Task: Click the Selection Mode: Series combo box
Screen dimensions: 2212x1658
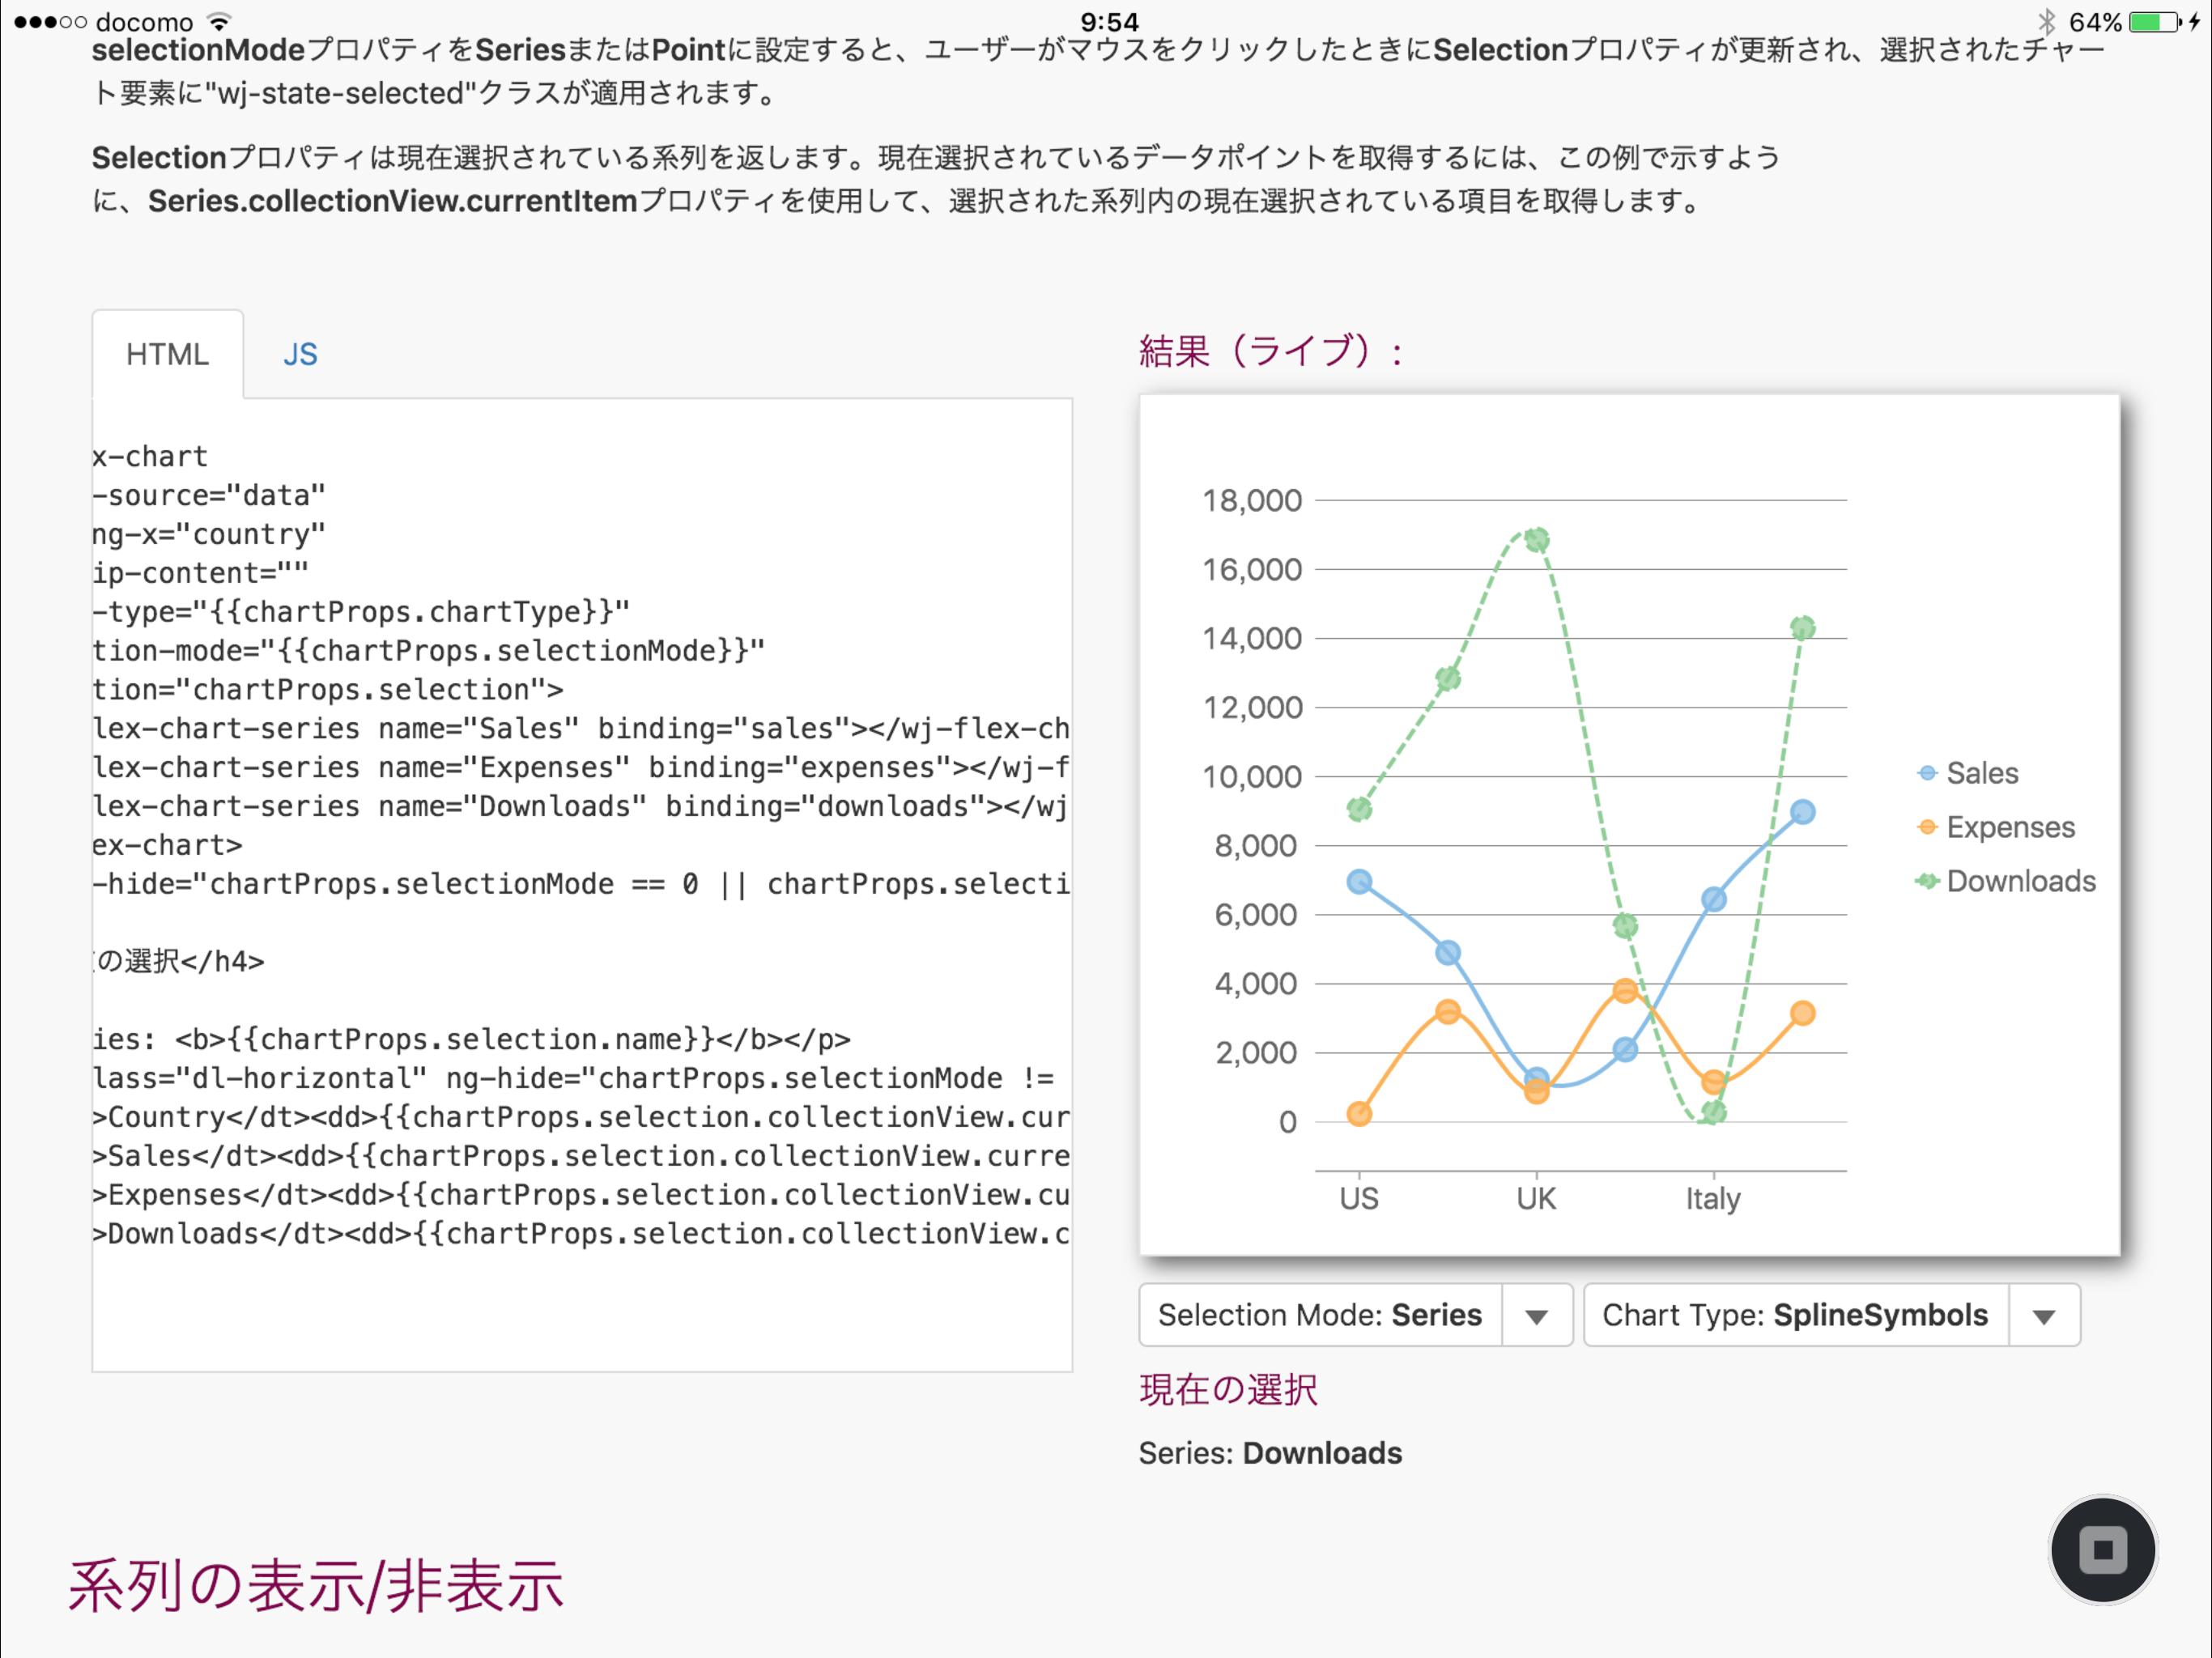Action: pos(1320,1315)
